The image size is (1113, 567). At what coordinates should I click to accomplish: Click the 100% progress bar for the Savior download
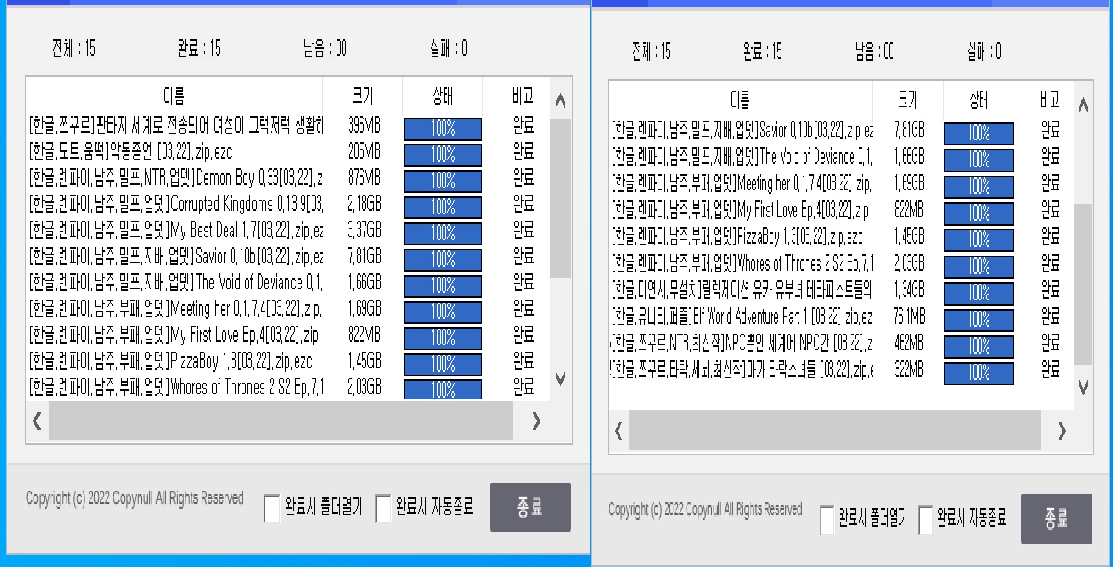click(442, 261)
